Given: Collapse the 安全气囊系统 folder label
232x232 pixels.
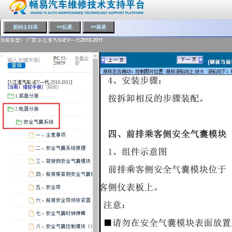Looking at the screenshot, I should click(38, 122).
